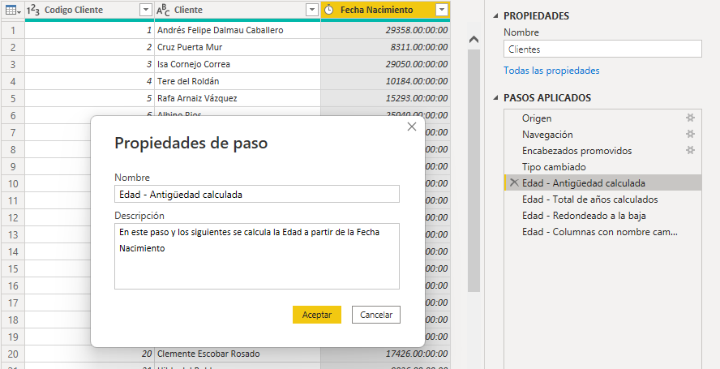Click the Nombre field in the dialog
This screenshot has width=720, height=369.
257,194
